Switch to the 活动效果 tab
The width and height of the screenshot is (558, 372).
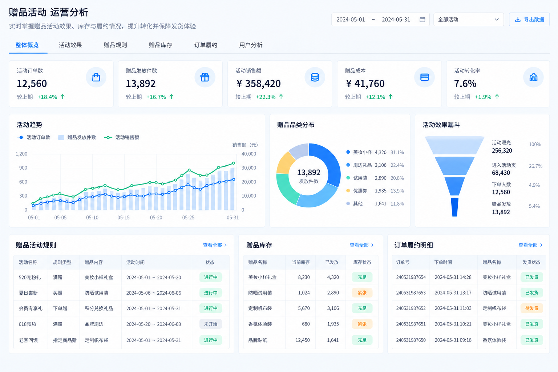point(70,45)
